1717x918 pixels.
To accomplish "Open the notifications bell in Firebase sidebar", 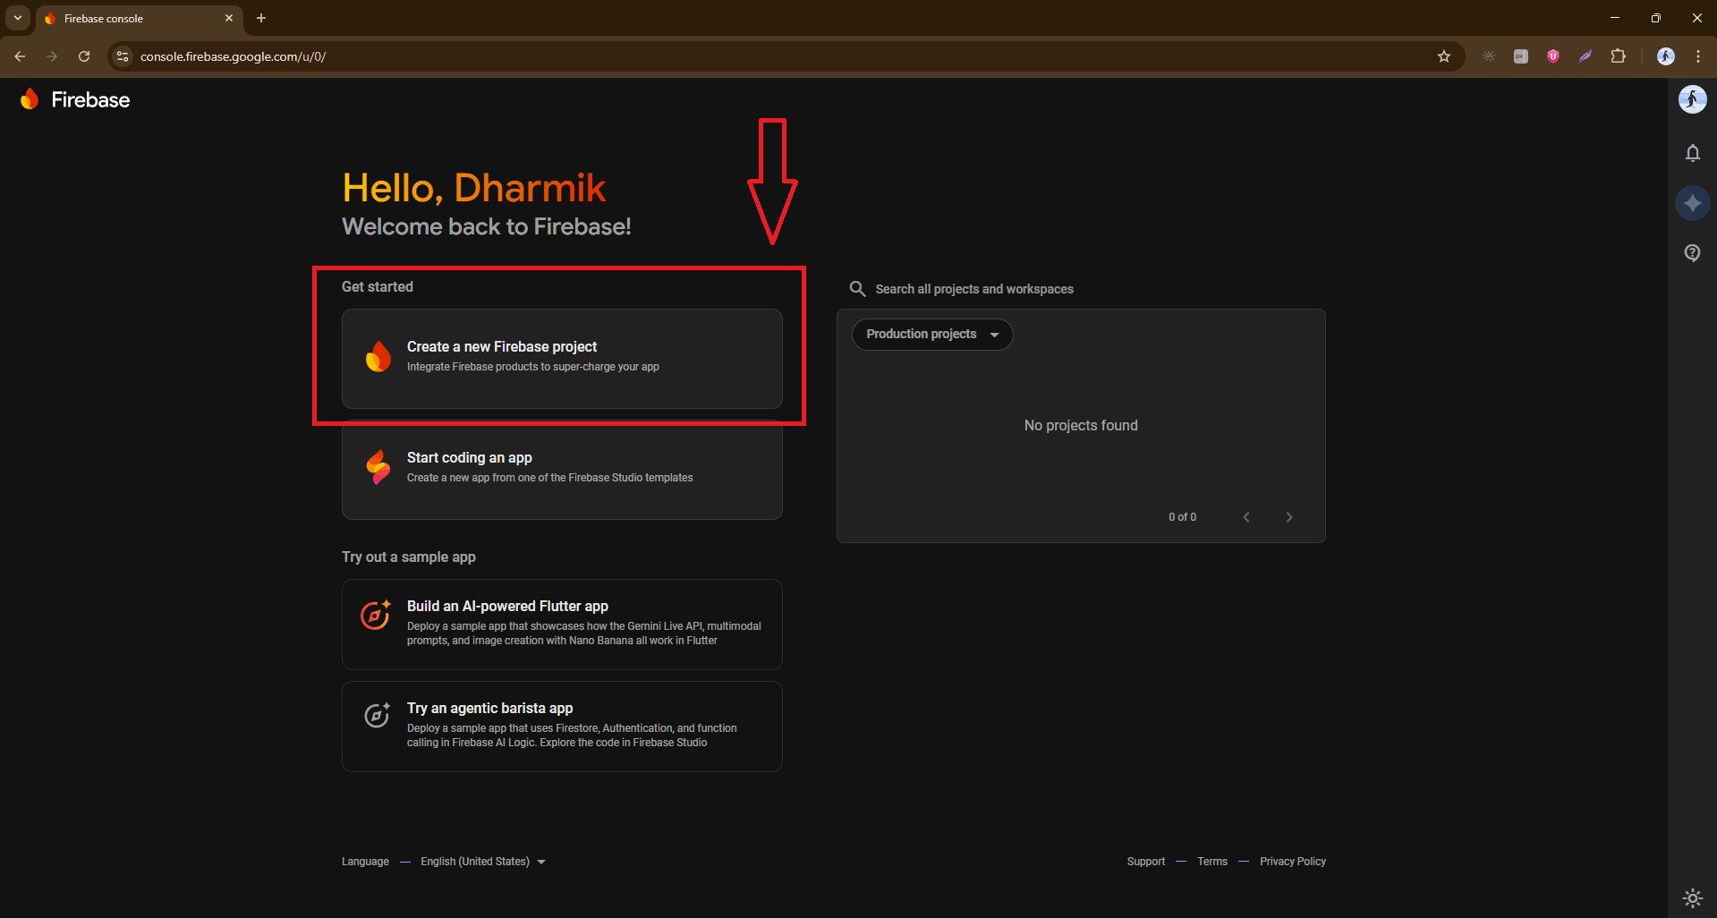I will click(1692, 153).
